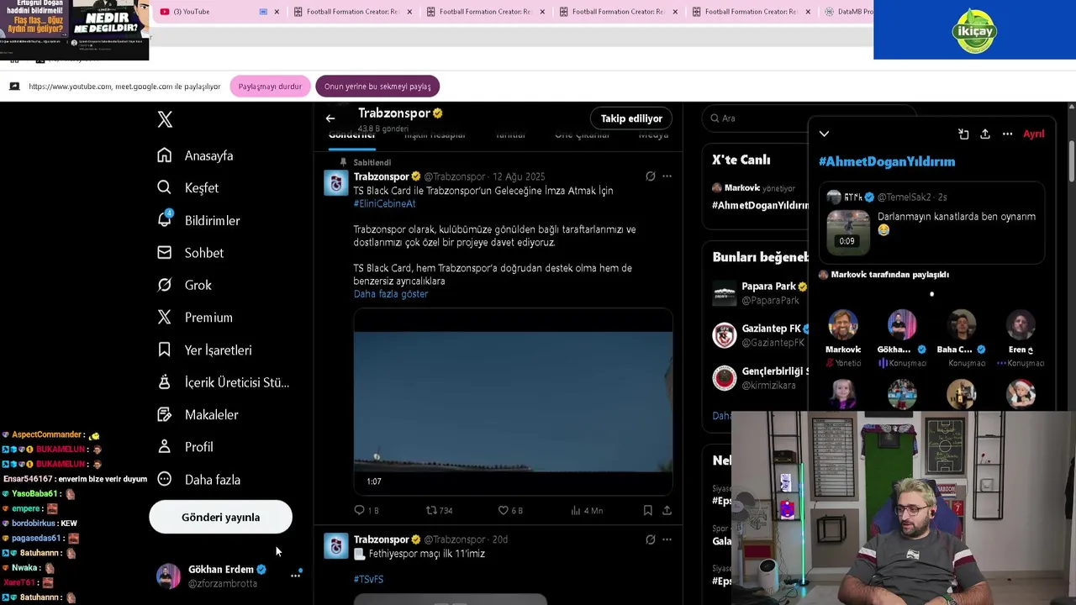Open Yer İşaretleri bookmarks

pos(205,350)
